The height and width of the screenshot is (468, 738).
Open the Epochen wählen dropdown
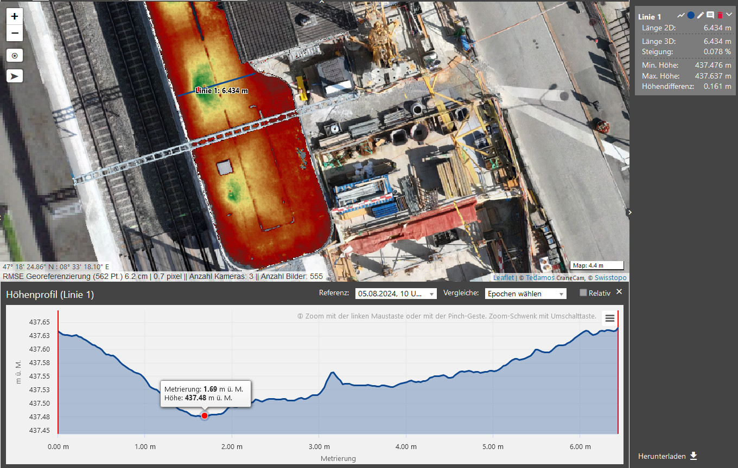coord(525,294)
